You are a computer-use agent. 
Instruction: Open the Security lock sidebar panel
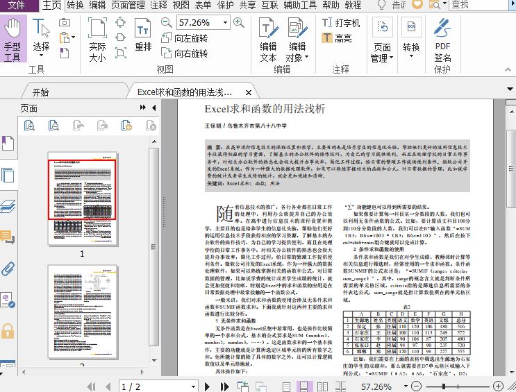click(x=8, y=331)
